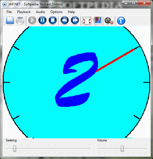Minimize the JAP.NET window
153x159 pixels.
[x=126, y=3]
